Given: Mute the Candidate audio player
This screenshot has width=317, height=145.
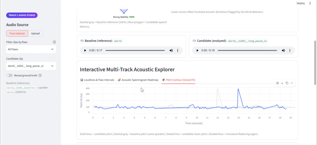Looking at the screenshot, I should click(x=284, y=50).
